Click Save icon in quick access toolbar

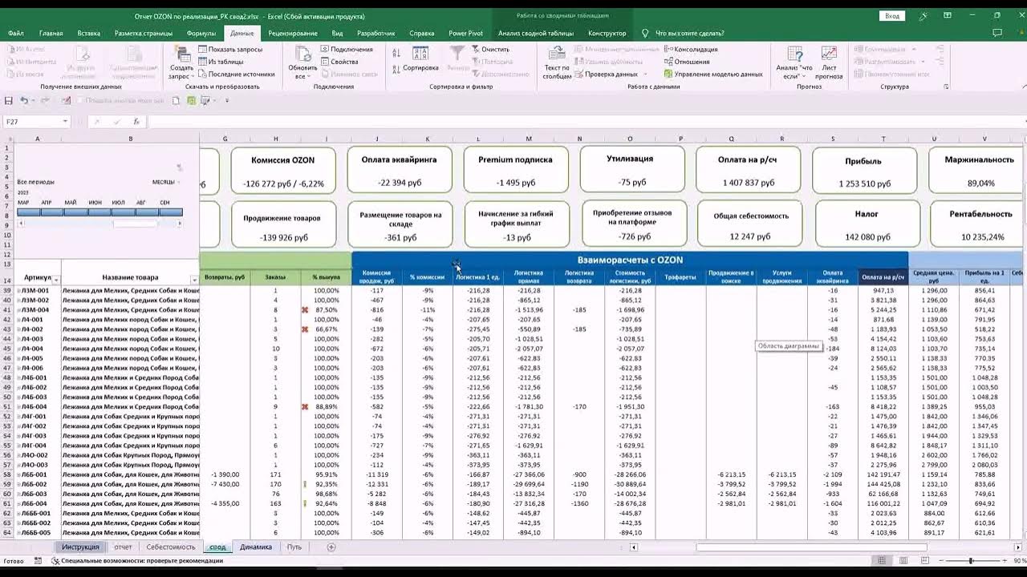tap(9, 101)
